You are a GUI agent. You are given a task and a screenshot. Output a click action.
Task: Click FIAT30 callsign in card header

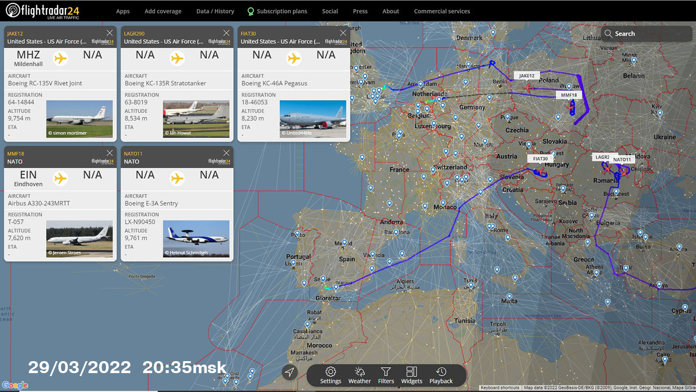pos(248,33)
